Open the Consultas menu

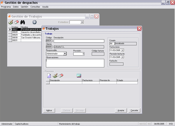[35, 6]
